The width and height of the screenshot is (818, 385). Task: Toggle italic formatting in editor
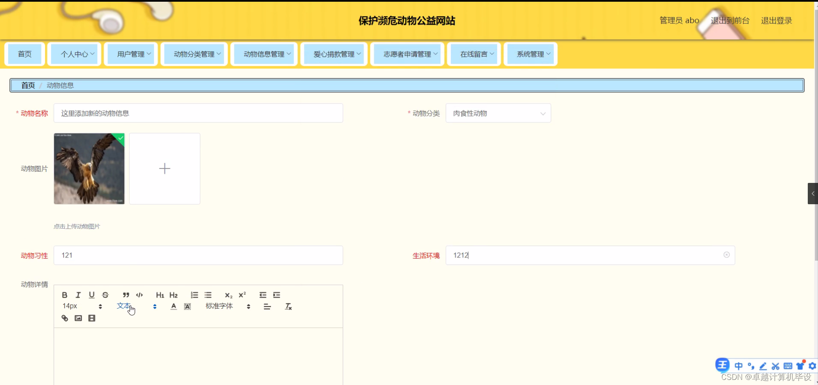[78, 295]
